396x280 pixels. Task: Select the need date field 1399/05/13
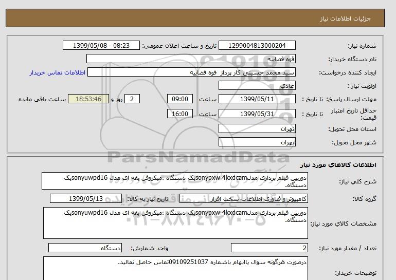pyautogui.click(x=86, y=198)
